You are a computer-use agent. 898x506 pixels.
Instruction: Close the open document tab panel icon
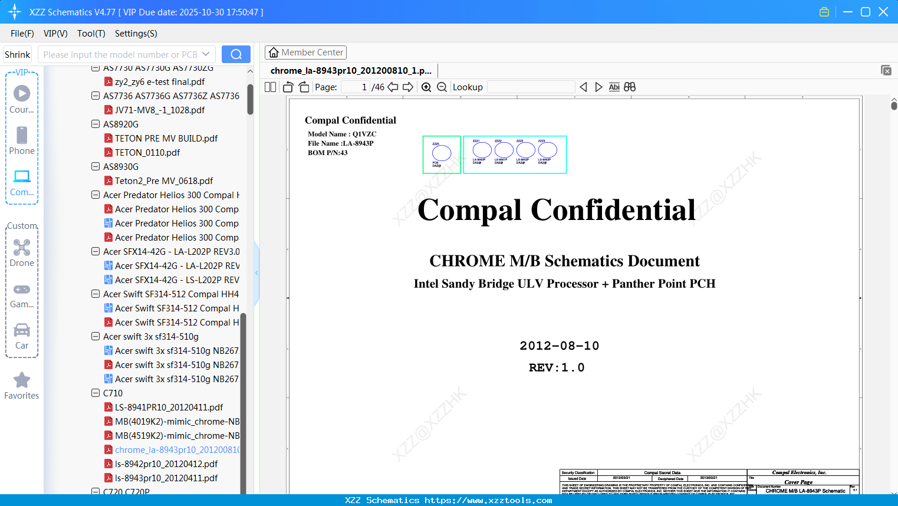point(886,70)
